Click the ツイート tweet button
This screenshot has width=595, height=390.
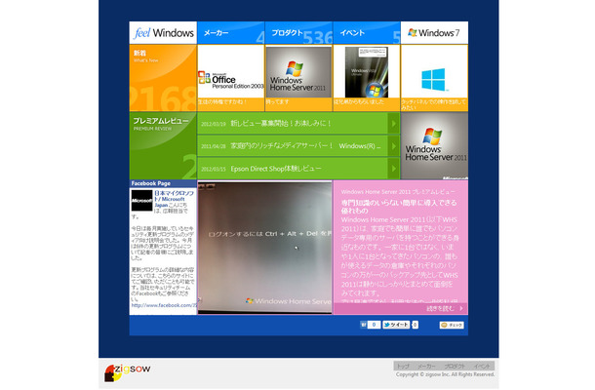click(x=396, y=325)
